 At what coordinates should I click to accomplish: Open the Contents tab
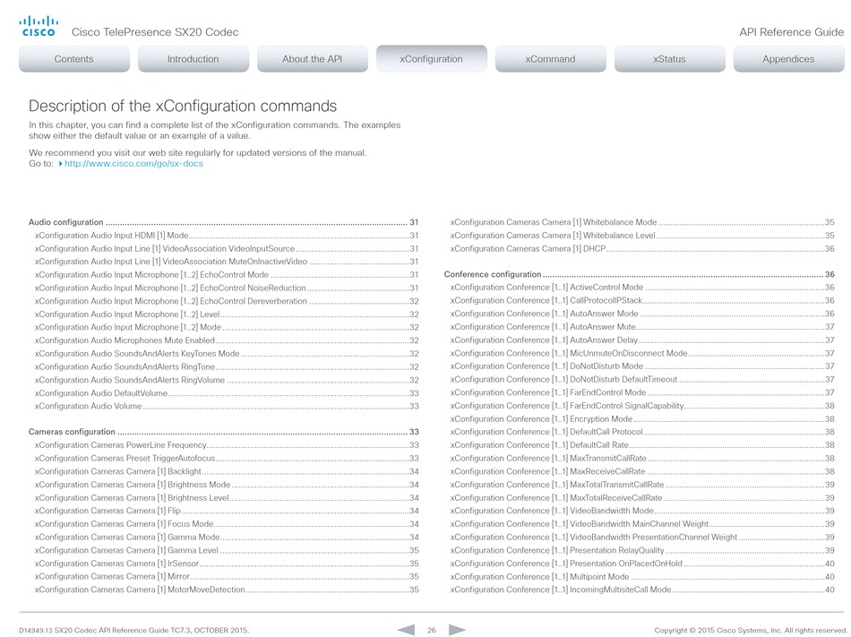[73, 58]
